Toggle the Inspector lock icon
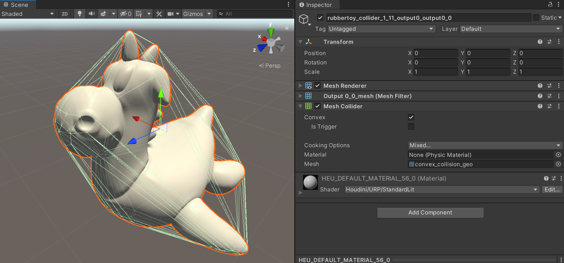 pos(550,4)
